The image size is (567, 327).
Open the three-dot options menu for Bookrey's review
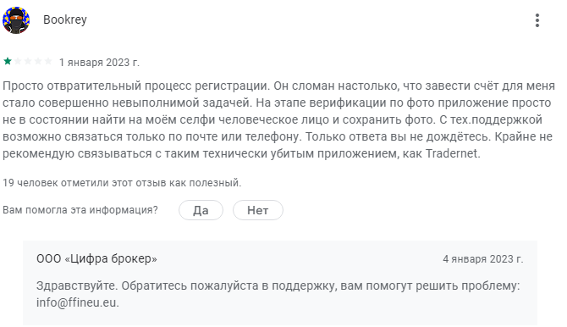[x=537, y=20]
